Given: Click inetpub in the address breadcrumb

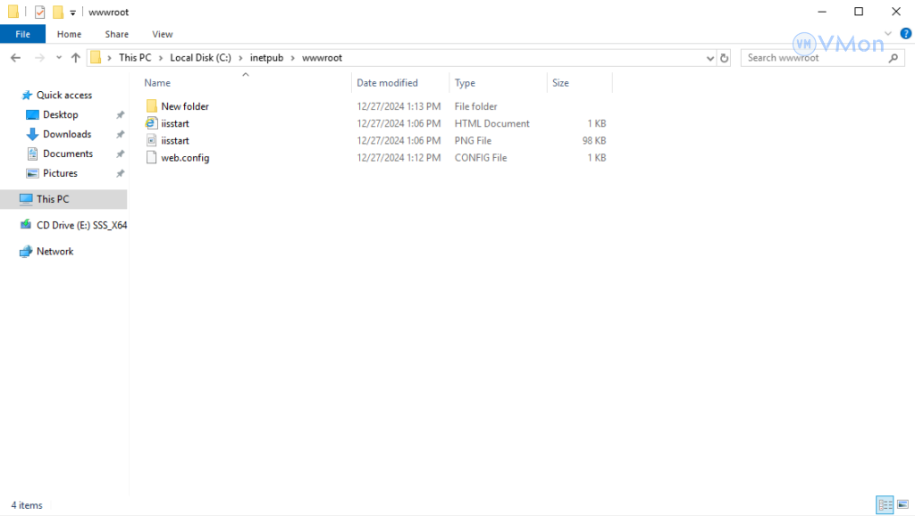Looking at the screenshot, I should (x=266, y=58).
